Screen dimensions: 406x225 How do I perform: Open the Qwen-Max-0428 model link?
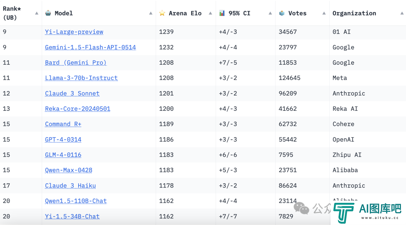pyautogui.click(x=69, y=170)
